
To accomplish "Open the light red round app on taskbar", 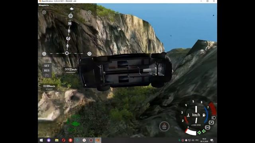I will 71,140.
